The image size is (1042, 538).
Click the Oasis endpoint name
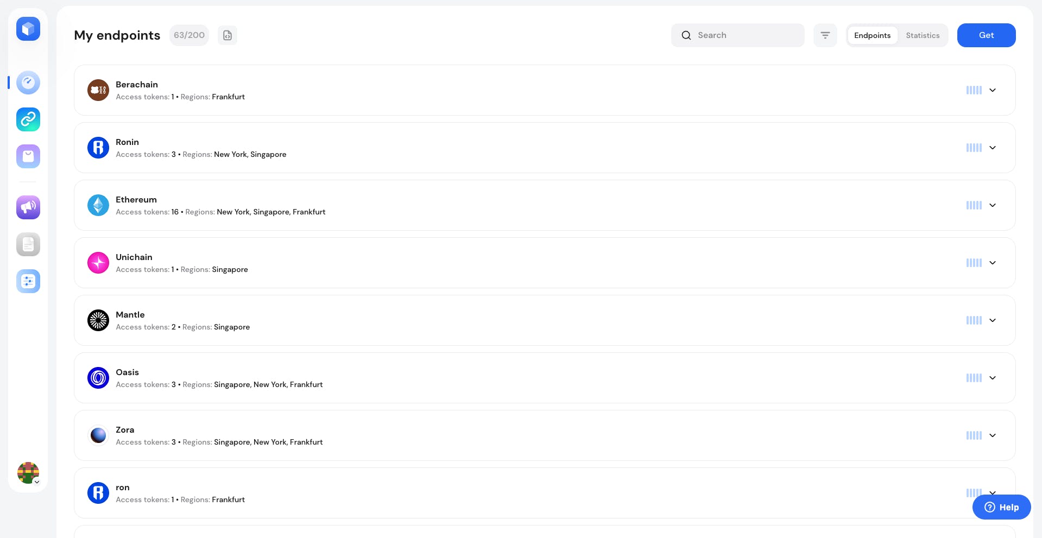point(127,372)
